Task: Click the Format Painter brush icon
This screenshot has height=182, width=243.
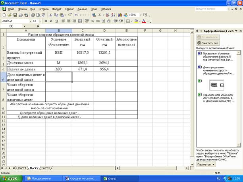Action: pos(69,15)
